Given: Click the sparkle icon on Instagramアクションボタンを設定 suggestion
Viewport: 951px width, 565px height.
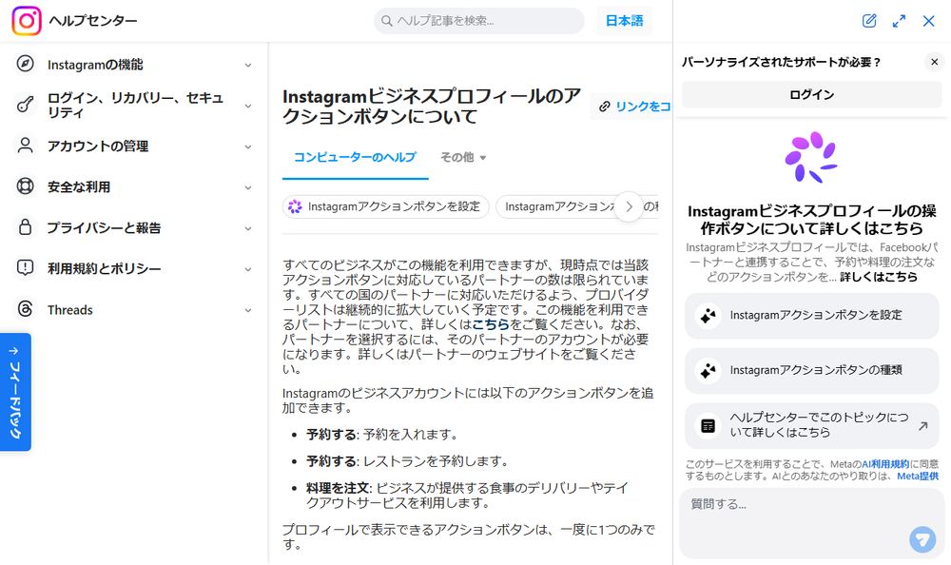Looking at the screenshot, I should [708, 316].
